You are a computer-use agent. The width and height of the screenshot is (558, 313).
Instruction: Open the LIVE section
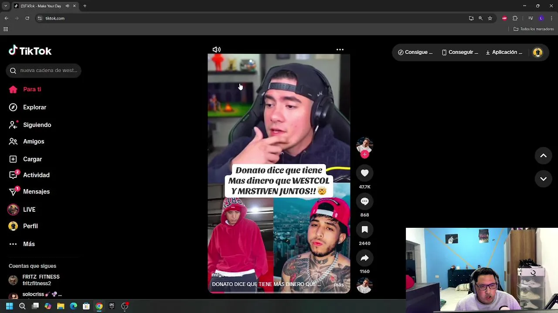pos(22,210)
